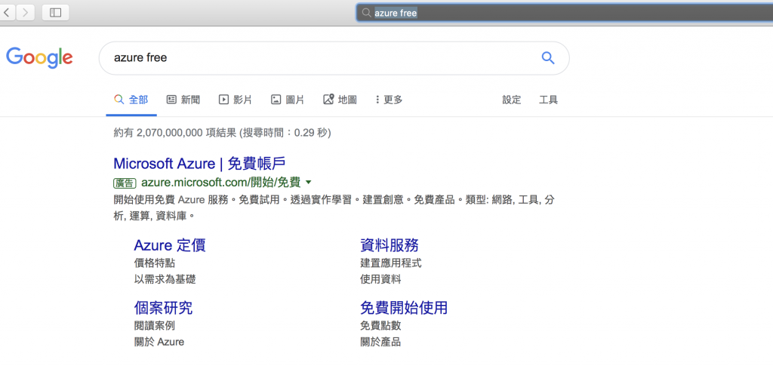Switch to the 圖片 tab
Viewport: 773px width, 366px height.
[x=288, y=100]
